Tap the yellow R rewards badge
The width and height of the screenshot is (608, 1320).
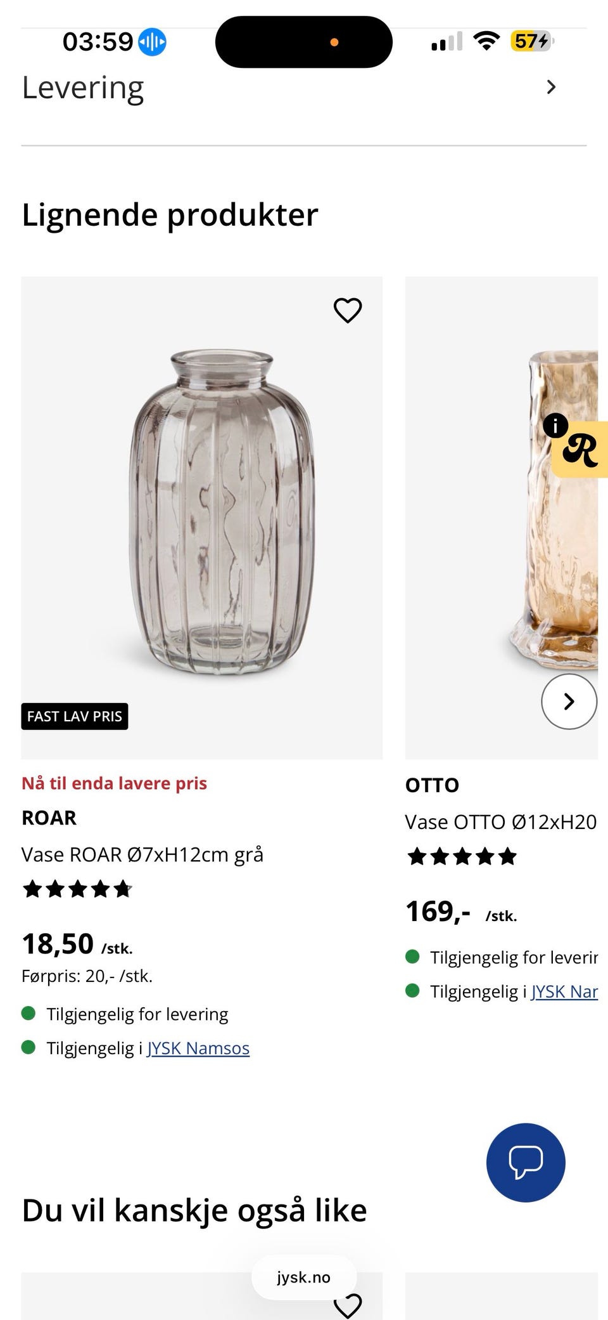pos(580,449)
